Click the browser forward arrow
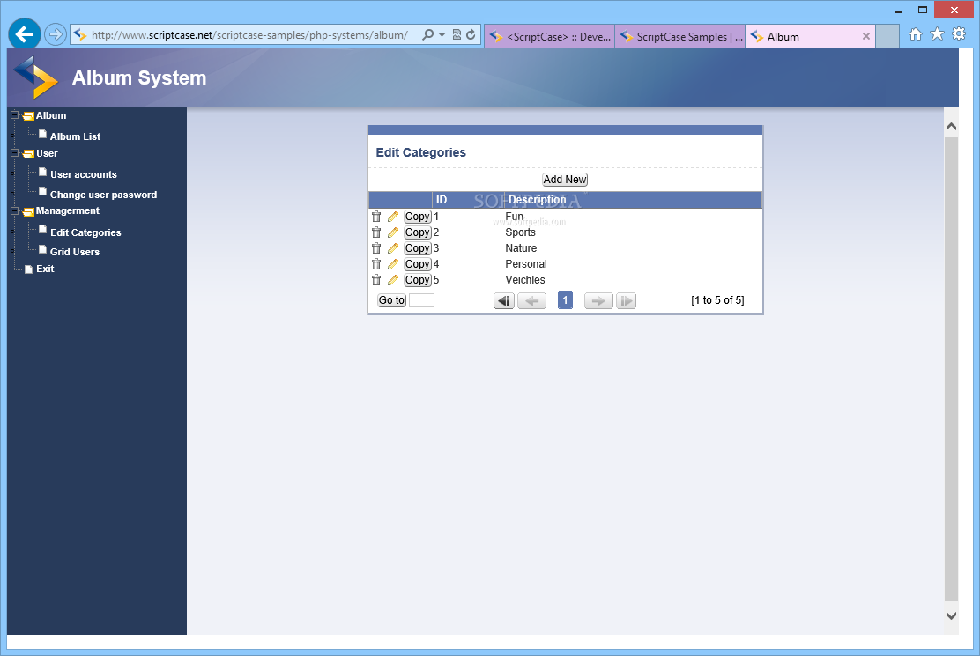Screen dimensions: 980x656 click(x=55, y=34)
